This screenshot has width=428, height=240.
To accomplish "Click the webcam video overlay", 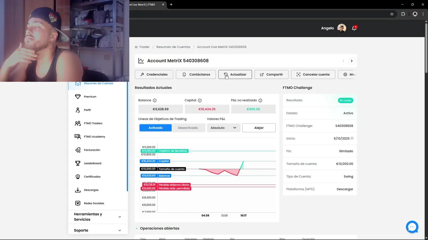I will 65,41.
